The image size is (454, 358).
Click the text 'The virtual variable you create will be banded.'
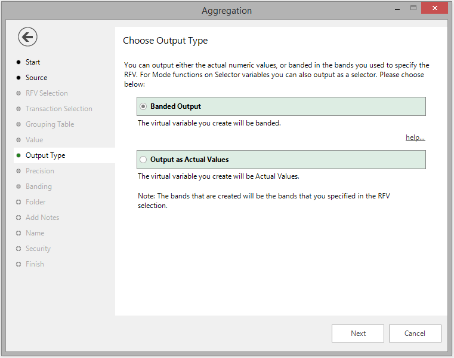pos(209,123)
